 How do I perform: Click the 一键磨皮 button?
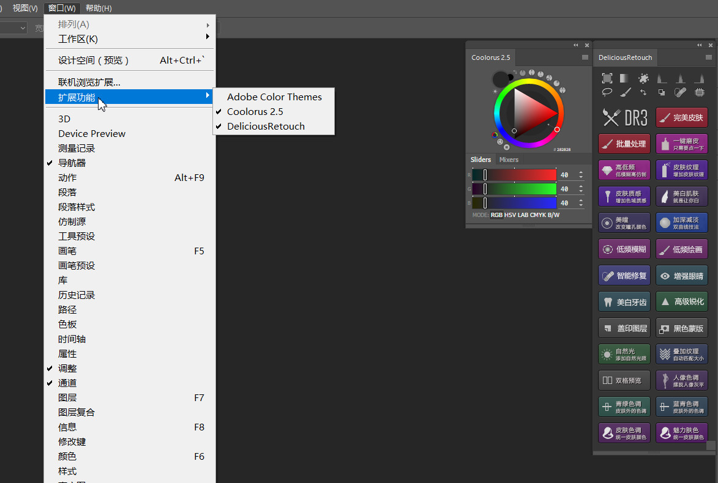[682, 144]
